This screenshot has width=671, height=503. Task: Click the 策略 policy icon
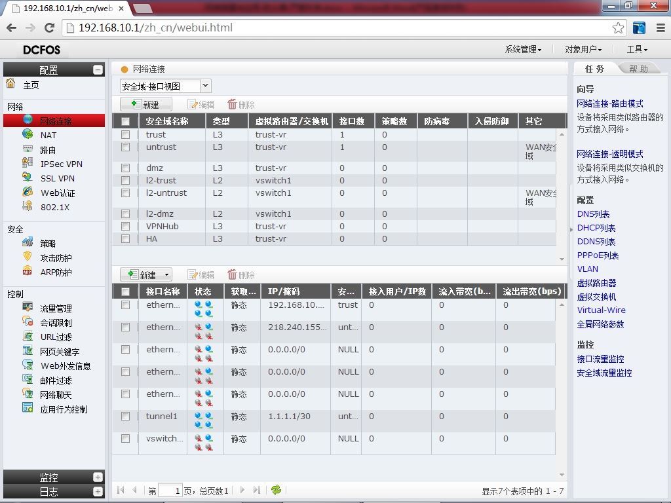[x=28, y=242]
